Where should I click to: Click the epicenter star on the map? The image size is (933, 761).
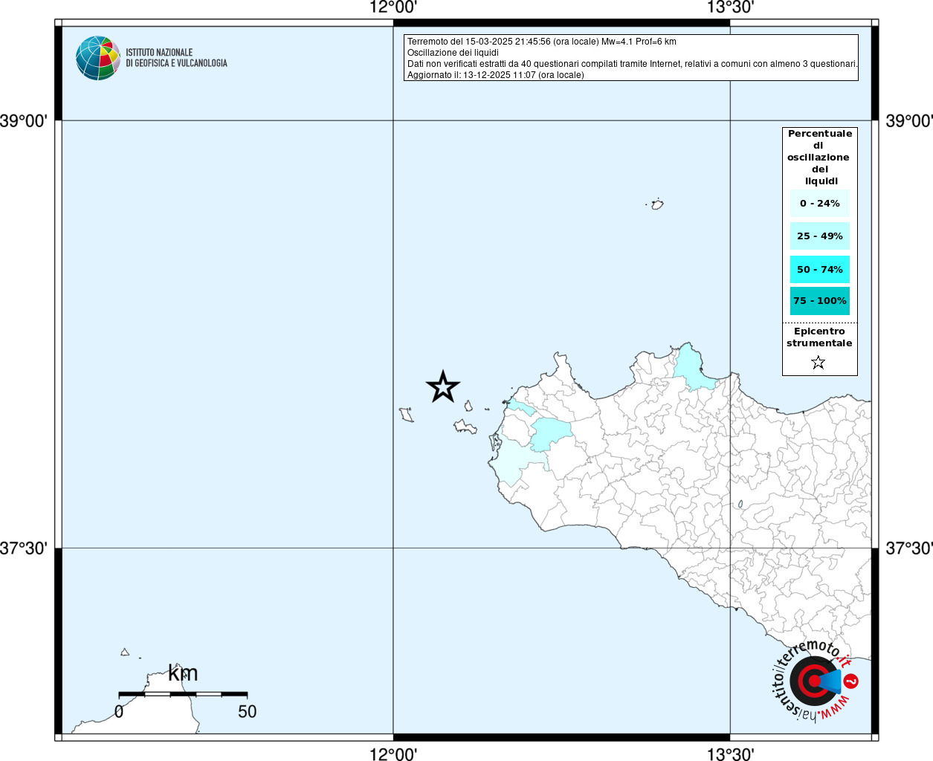pyautogui.click(x=443, y=387)
